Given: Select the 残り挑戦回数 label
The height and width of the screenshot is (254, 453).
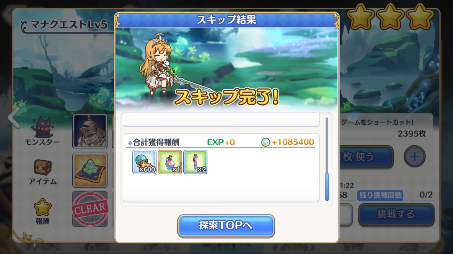Looking at the screenshot, I should (x=380, y=195).
